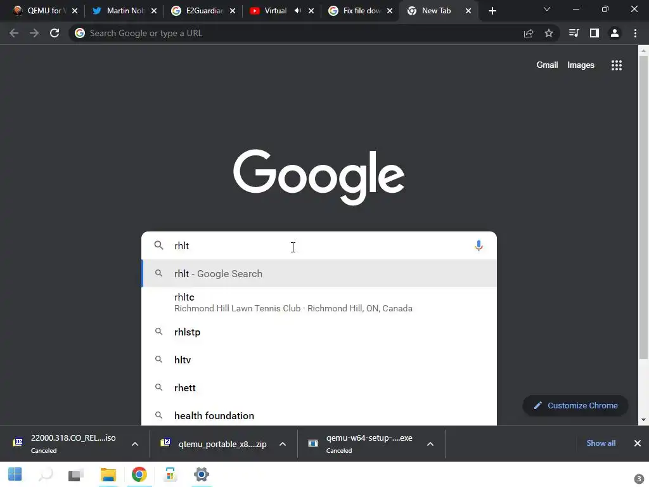
Task: Mute the Virtual YouTube tab audio icon
Action: point(297,11)
